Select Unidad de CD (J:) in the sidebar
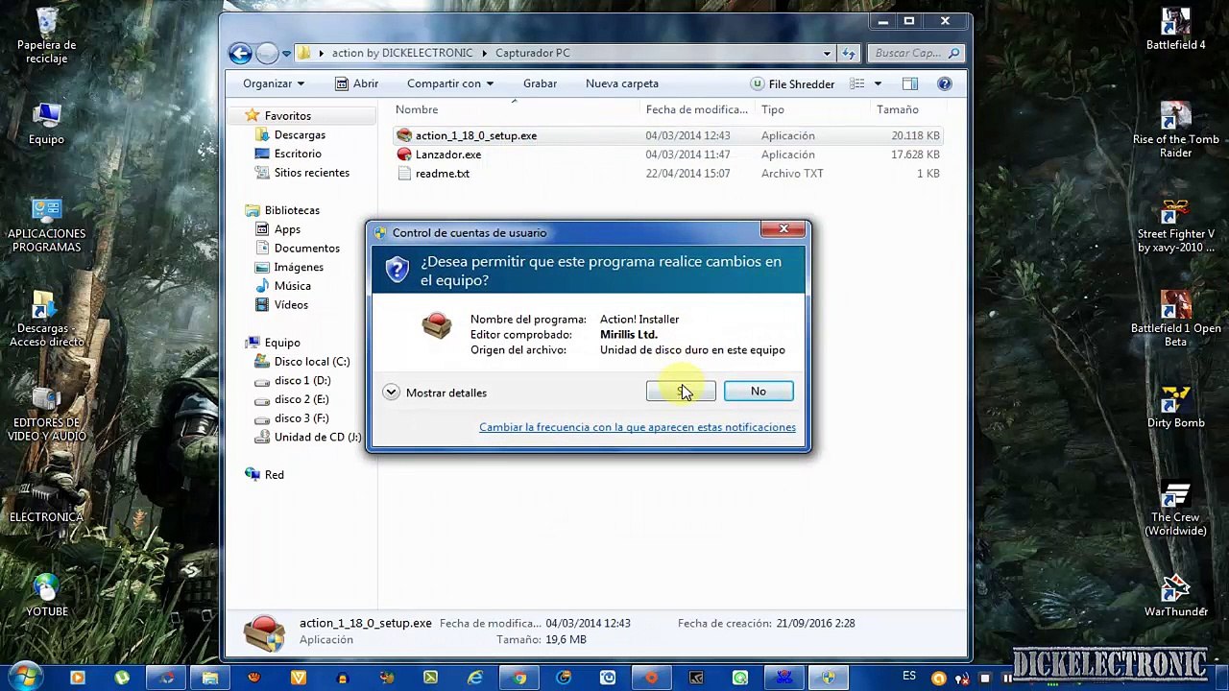This screenshot has width=1229, height=691. pyautogui.click(x=318, y=438)
